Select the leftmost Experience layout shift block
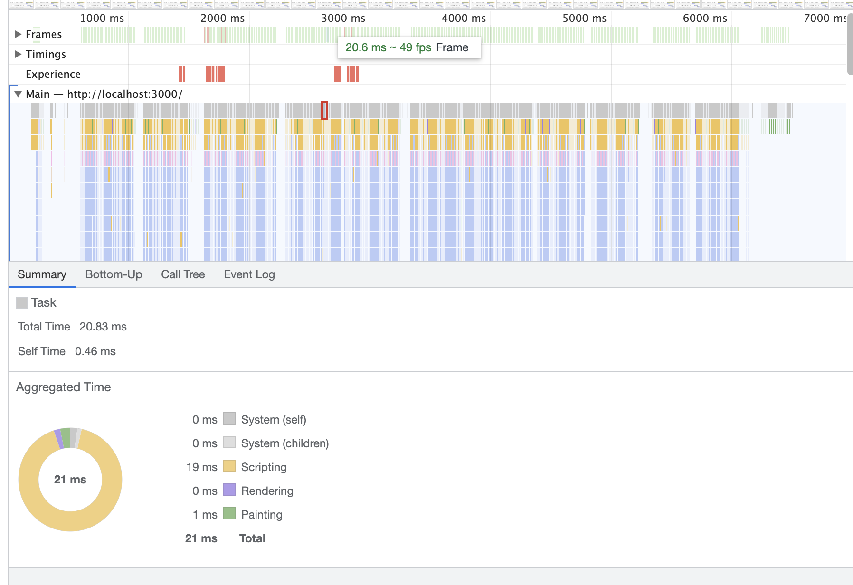The width and height of the screenshot is (853, 585). [x=180, y=74]
